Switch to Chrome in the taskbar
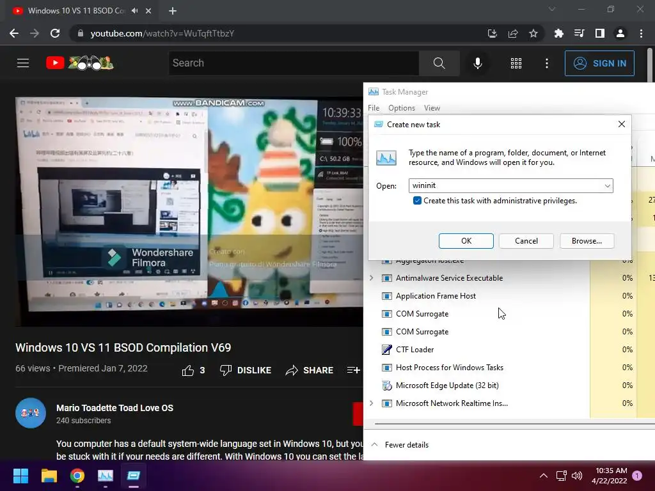Image resolution: width=655 pixels, height=491 pixels. pyautogui.click(x=77, y=476)
